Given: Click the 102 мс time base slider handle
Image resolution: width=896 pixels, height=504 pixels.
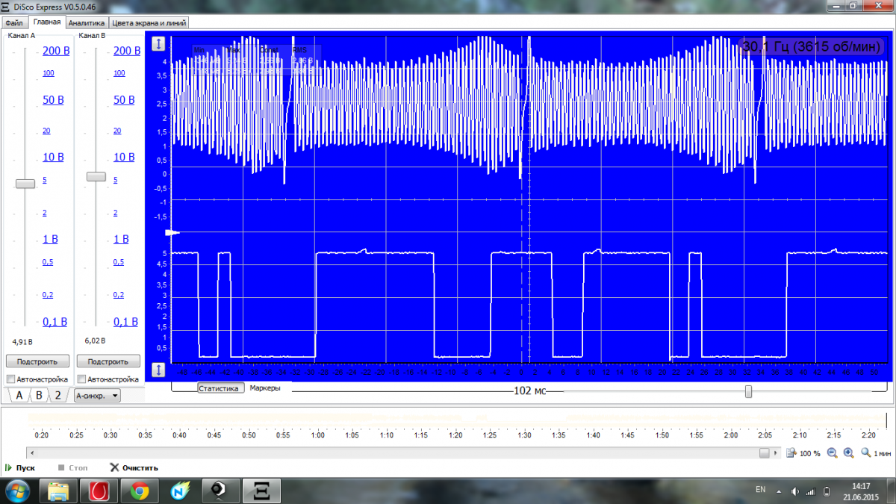Looking at the screenshot, I should (x=748, y=392).
